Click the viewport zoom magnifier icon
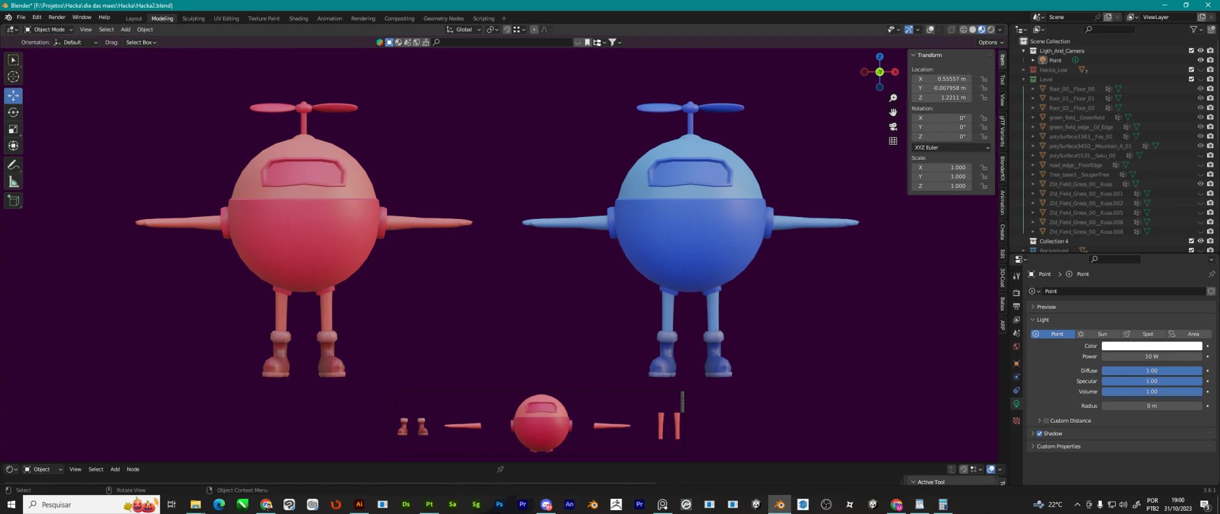 [x=893, y=98]
